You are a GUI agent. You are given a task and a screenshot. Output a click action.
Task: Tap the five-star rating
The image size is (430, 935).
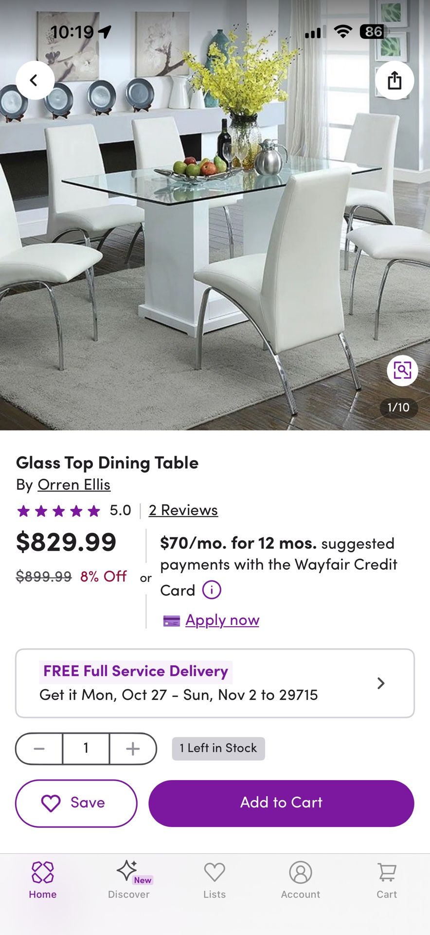coord(58,510)
